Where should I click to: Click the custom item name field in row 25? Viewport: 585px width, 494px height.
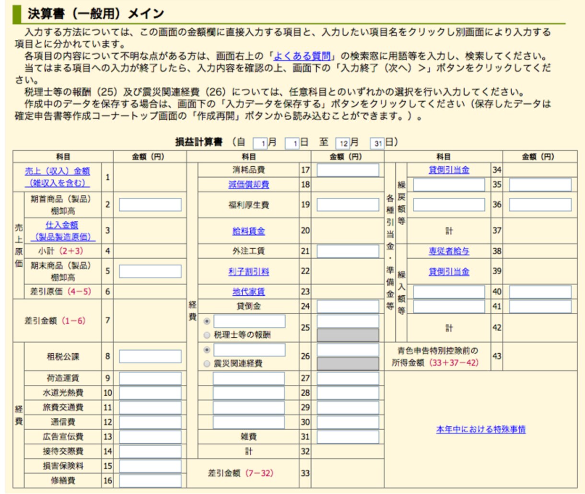coord(249,321)
